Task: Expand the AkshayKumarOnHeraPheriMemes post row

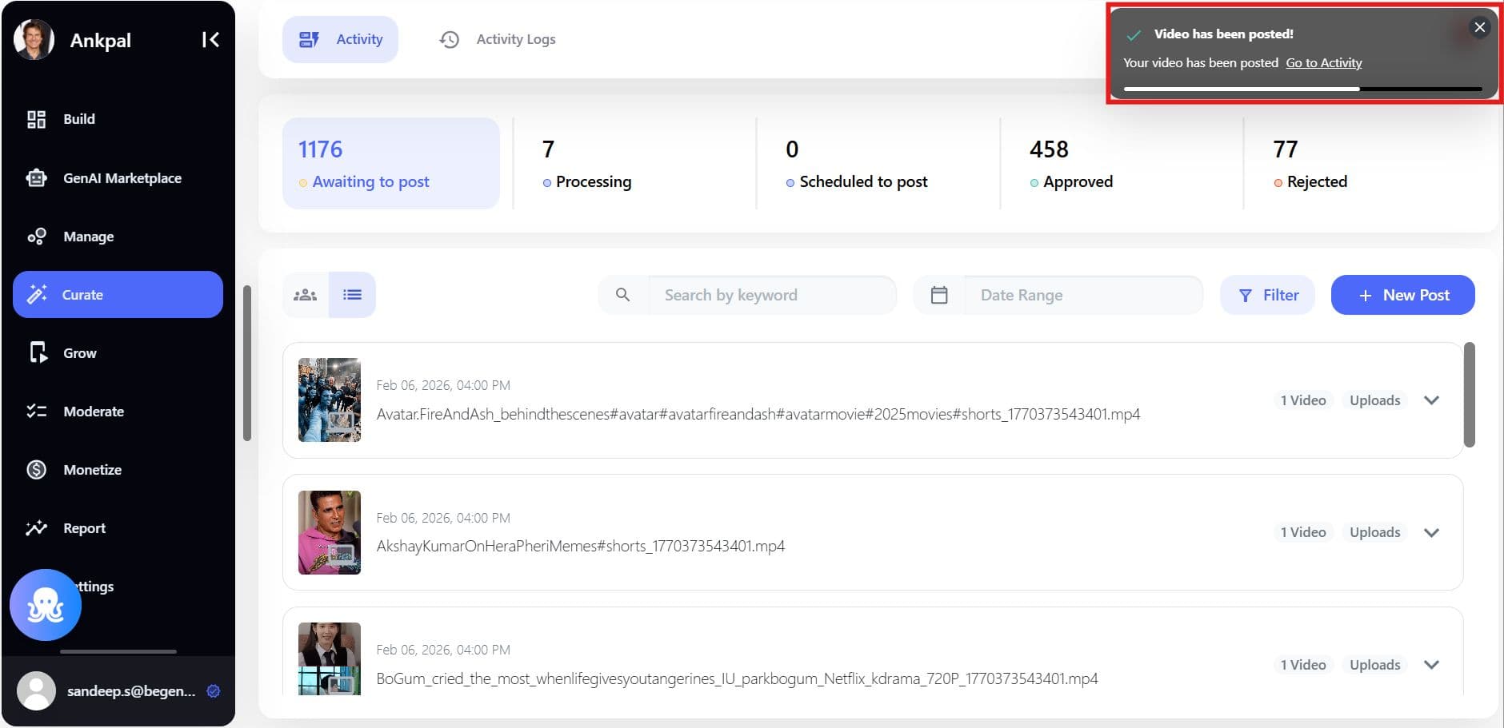Action: coord(1432,532)
